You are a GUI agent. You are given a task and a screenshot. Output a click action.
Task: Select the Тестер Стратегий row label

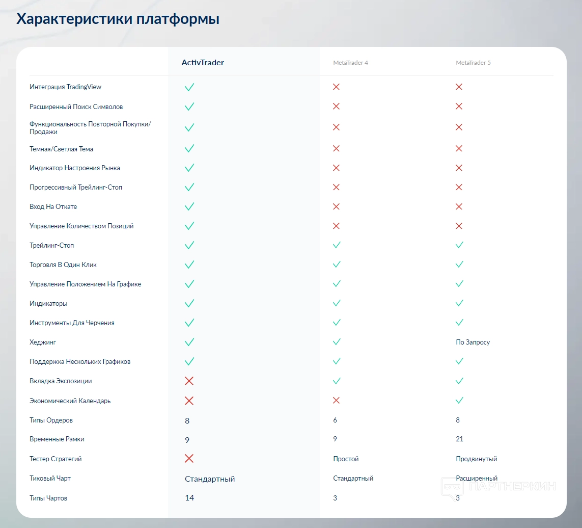click(56, 459)
